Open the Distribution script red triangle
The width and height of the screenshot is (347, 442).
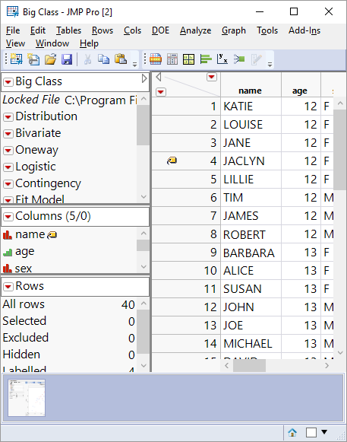(8, 116)
